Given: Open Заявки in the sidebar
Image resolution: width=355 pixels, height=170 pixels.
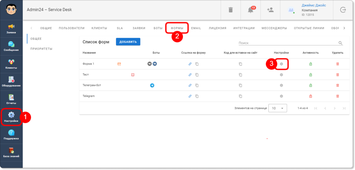Looking at the screenshot, I should [x=11, y=29].
